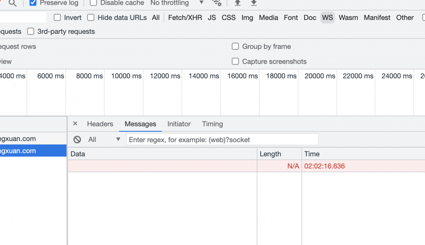The height and width of the screenshot is (245, 425).
Task: Click the 10000 ms timeline marker
Action: (x=126, y=76)
